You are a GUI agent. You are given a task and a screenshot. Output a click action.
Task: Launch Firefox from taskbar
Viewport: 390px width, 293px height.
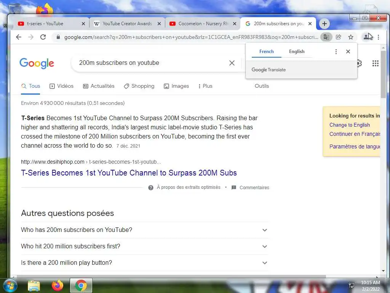[58, 285]
